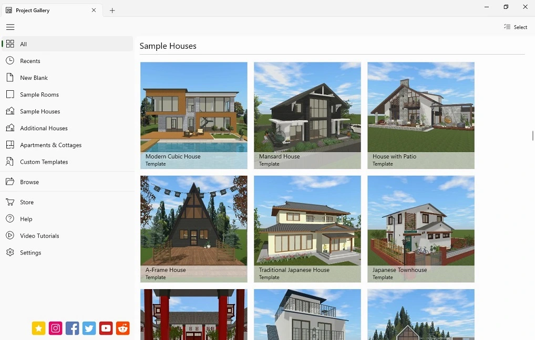Image resolution: width=535 pixels, height=340 pixels.
Task: Select the Japanese Townhouse template
Action: tap(421, 229)
